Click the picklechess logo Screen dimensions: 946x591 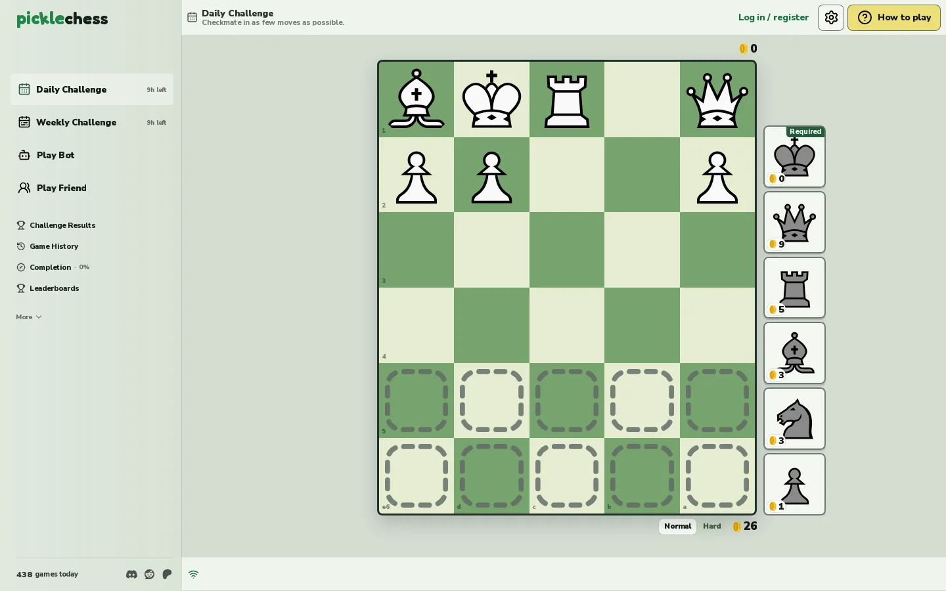pos(62,19)
